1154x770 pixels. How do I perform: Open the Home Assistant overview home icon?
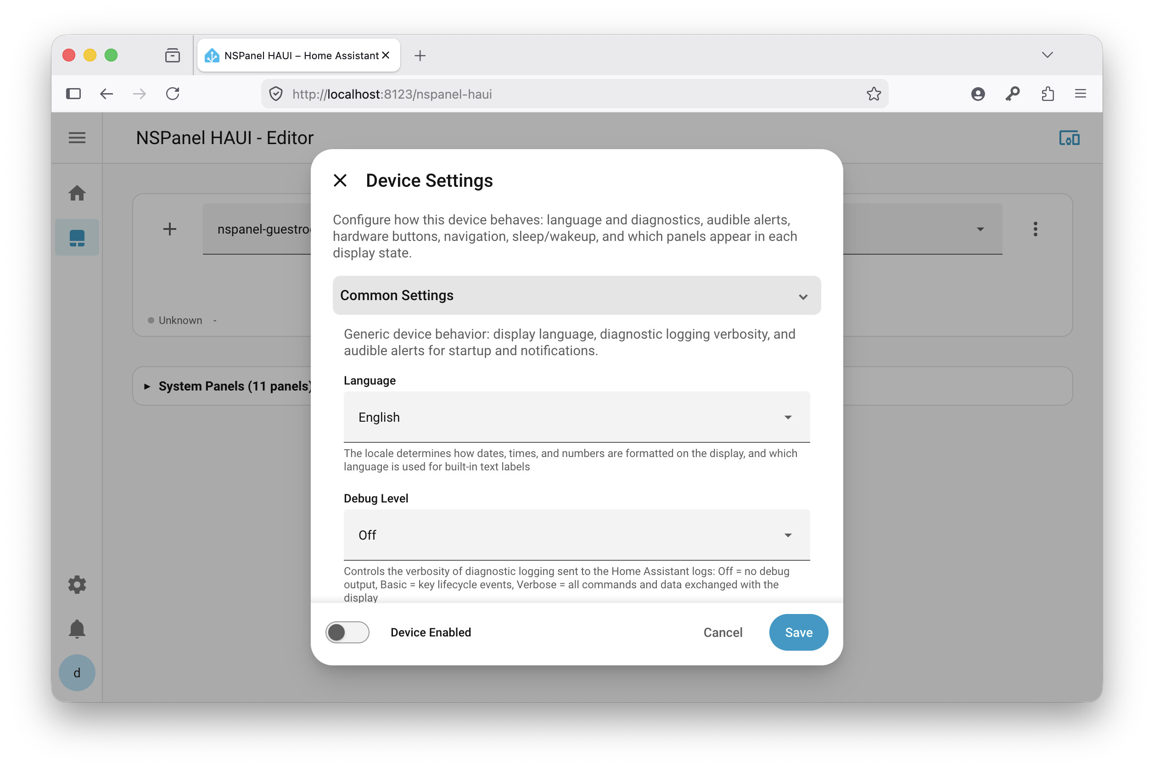77,193
